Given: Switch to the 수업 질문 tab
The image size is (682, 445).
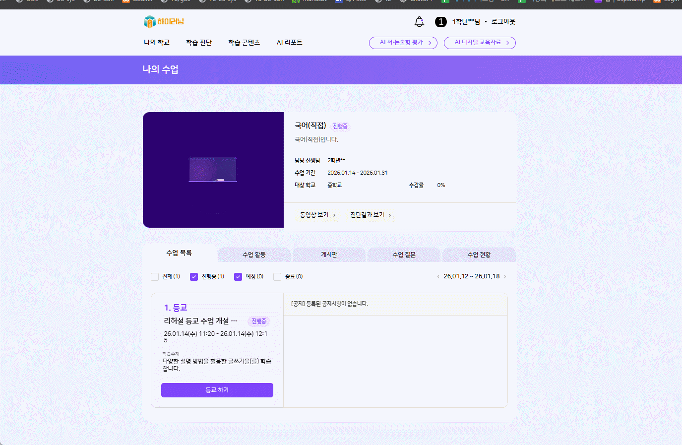Looking at the screenshot, I should tap(404, 254).
